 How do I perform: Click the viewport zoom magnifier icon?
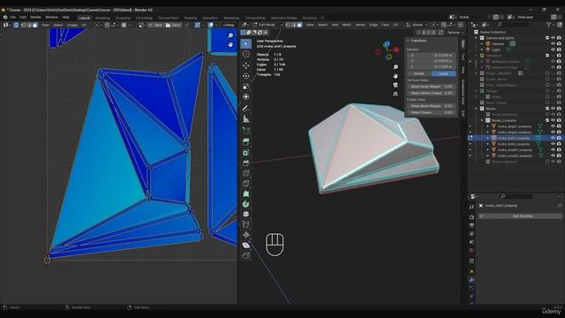click(x=395, y=67)
